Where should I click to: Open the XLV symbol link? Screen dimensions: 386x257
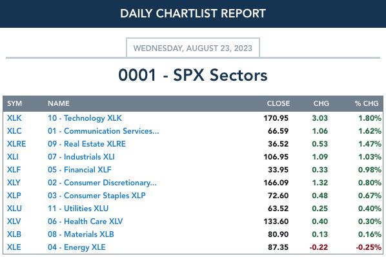click(x=14, y=221)
